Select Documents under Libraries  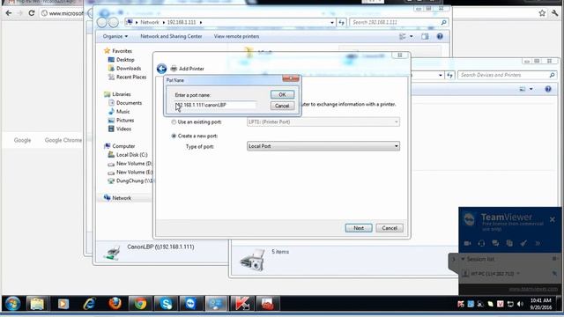point(125,103)
